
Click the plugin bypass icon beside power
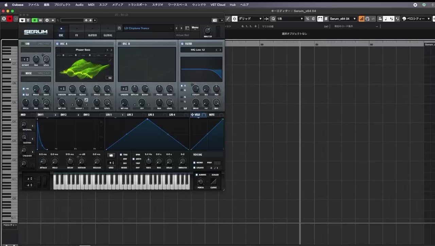pos(28,20)
